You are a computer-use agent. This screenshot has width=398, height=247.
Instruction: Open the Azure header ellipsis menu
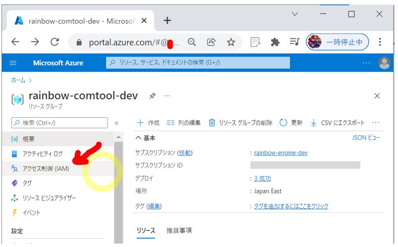[366, 63]
